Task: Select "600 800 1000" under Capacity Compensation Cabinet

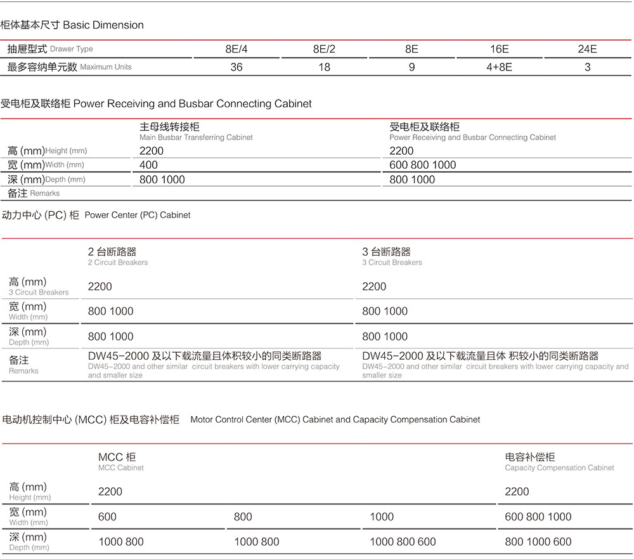Action: coord(538,517)
